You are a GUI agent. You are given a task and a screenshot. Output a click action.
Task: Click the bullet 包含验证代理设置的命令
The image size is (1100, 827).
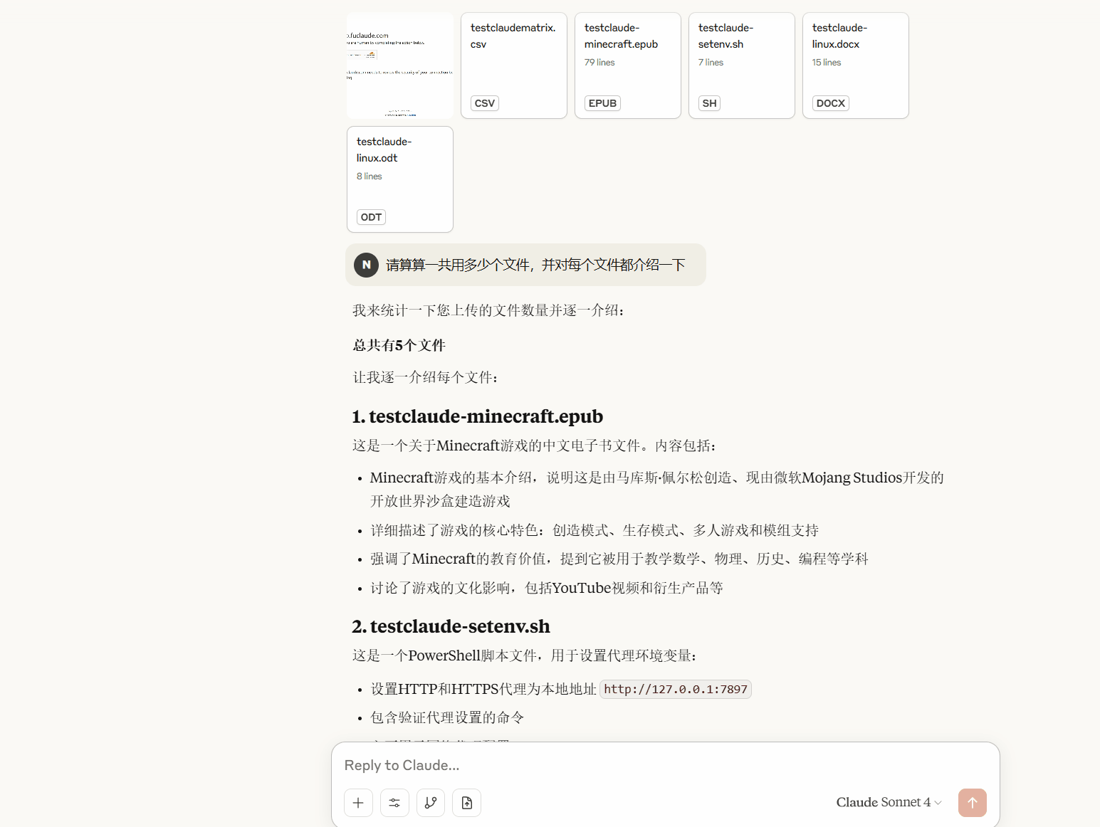[x=447, y=717]
